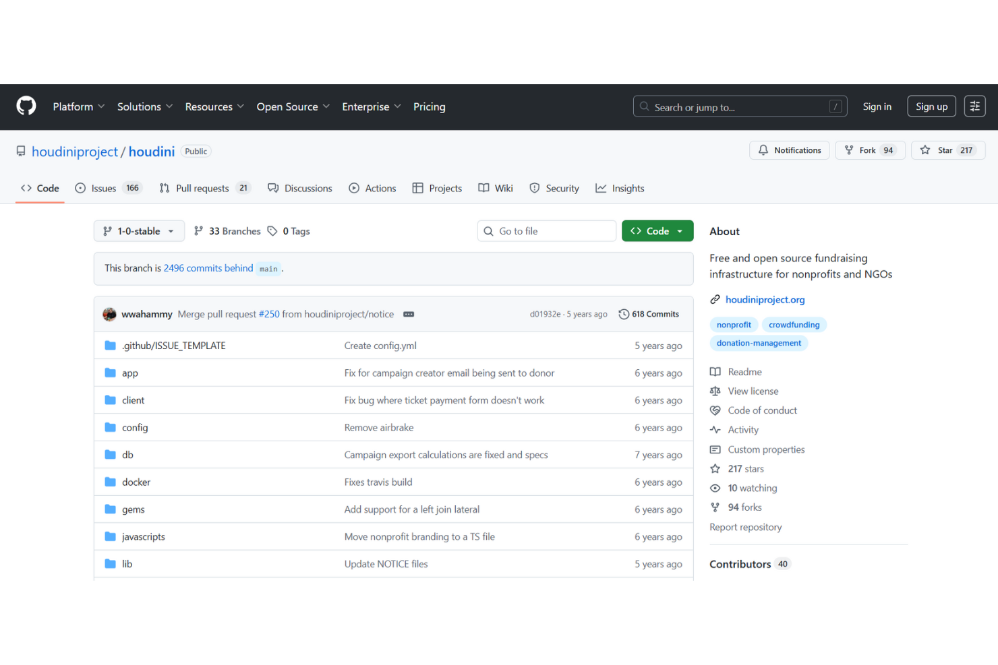View the 33 Branches list
Screen dimensions: 998x665
point(227,231)
